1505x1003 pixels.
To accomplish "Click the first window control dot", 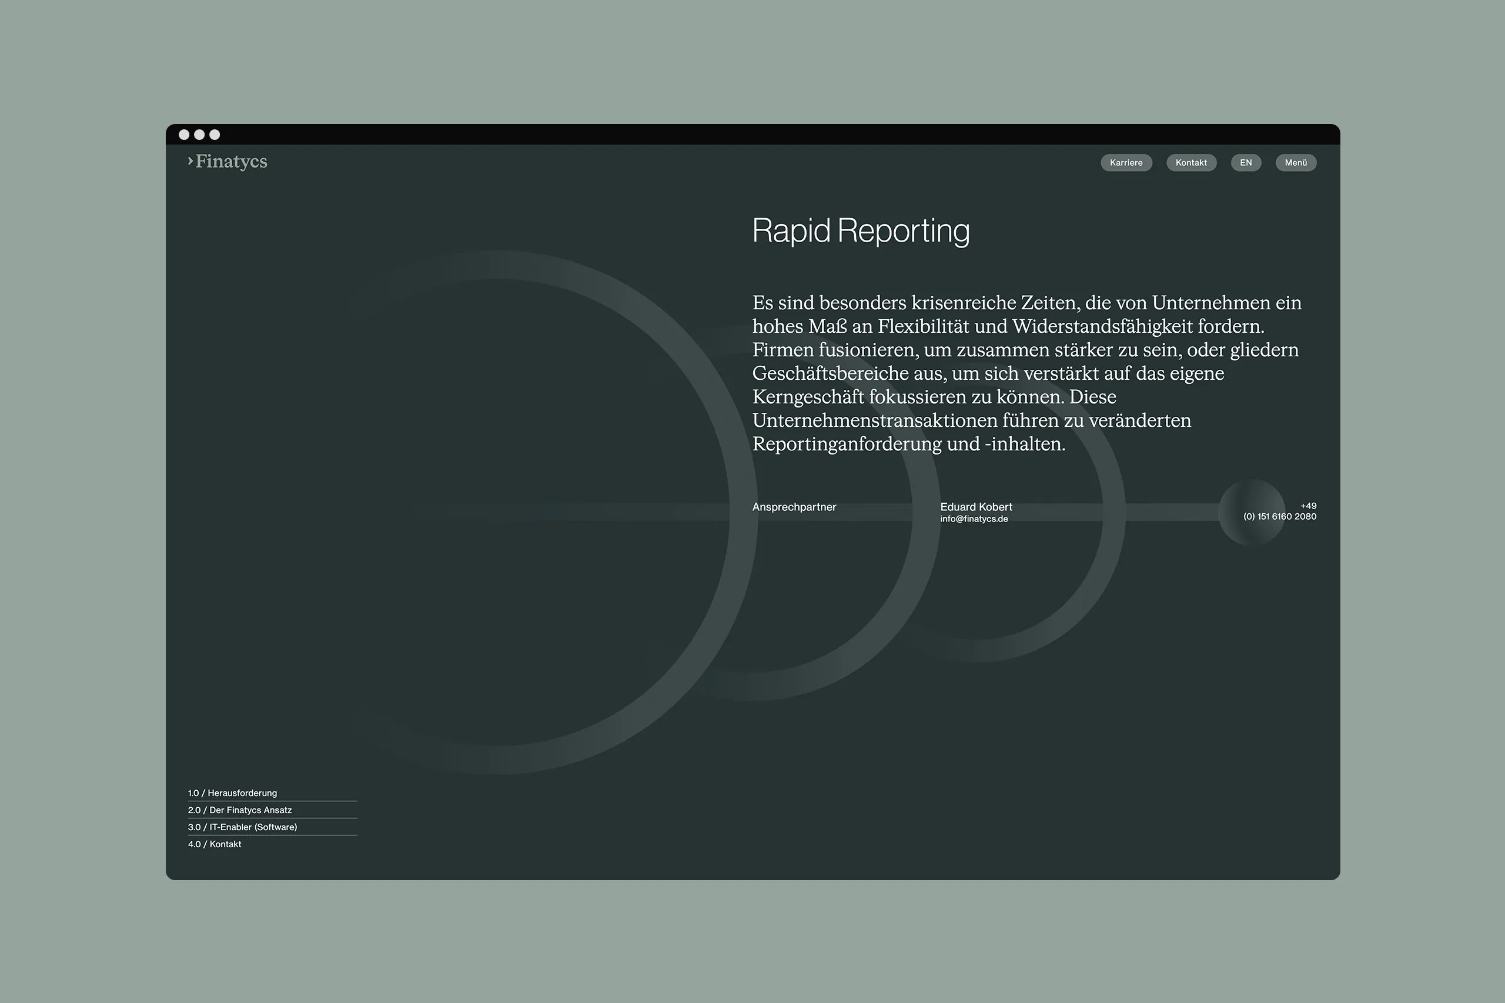I will point(184,134).
